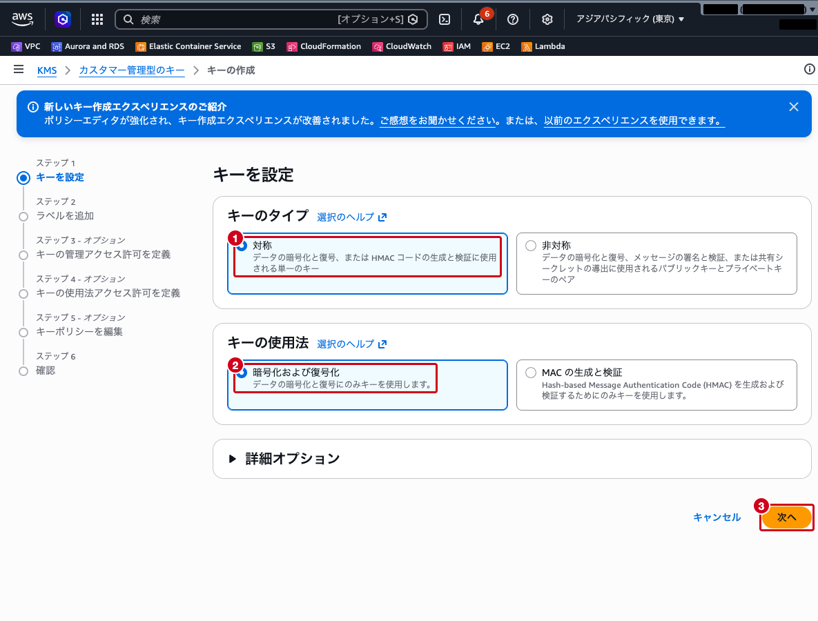The height and width of the screenshot is (621, 818).
Task: Click the search magnifier icon
Action: pos(128,19)
